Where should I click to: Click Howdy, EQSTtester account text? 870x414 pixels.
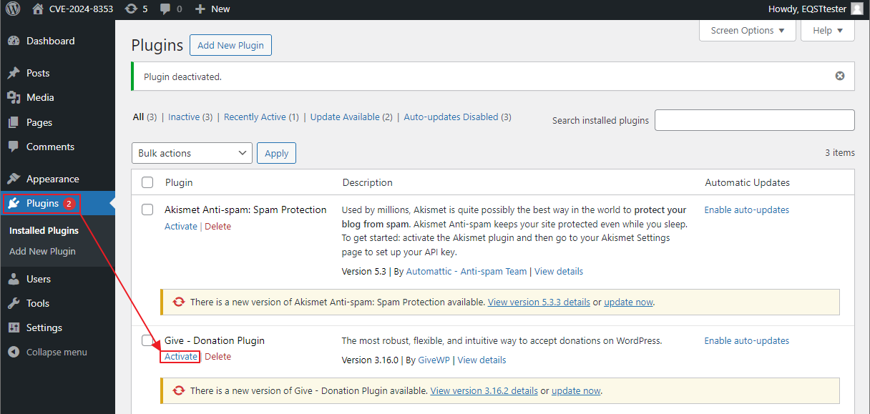(807, 9)
